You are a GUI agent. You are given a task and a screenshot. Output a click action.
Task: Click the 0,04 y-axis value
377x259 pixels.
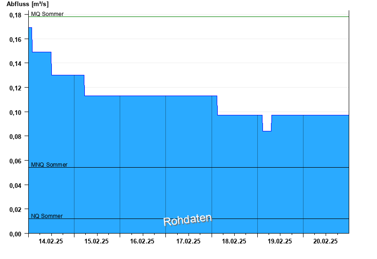[x=16, y=186]
